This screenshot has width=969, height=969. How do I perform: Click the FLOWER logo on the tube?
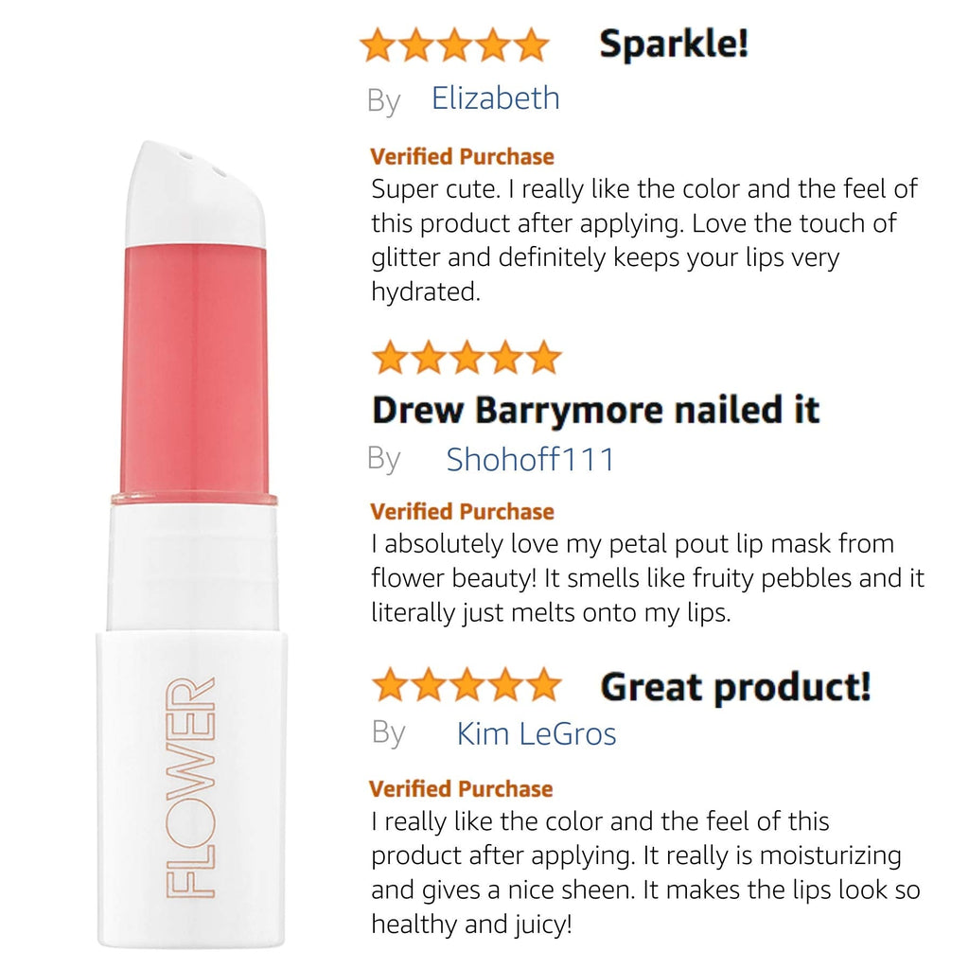(x=191, y=787)
